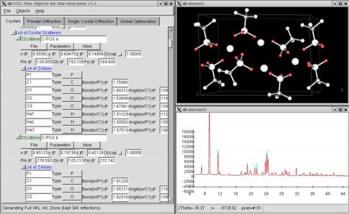Change atom type C beside bond 1.75960

click(72, 82)
